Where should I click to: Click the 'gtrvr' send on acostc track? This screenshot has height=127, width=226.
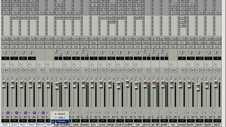[x=103, y=18]
